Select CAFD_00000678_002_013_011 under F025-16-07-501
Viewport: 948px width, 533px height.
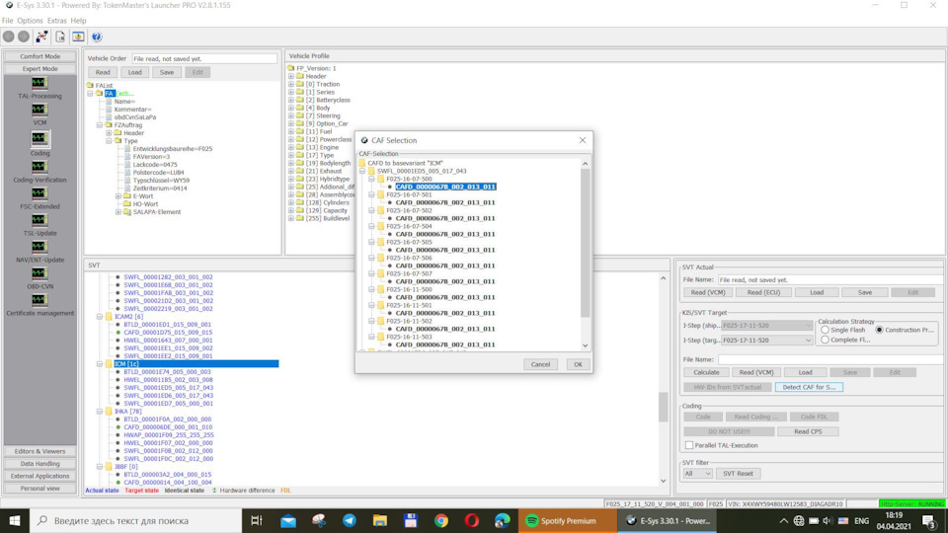pyautogui.click(x=445, y=202)
